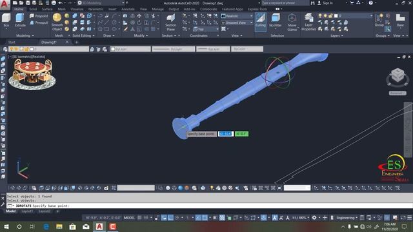Click the AutoCAD application menu button
Image resolution: width=413 pixels, height=232 pixels.
pos(5,5)
